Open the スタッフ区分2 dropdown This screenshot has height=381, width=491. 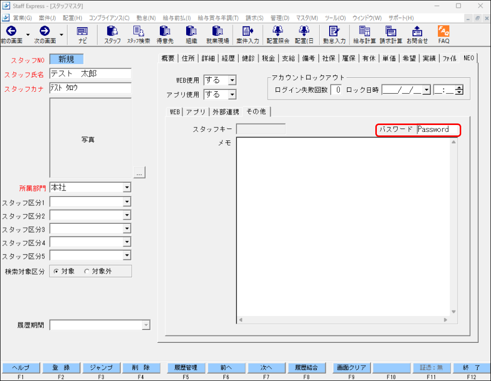[x=127, y=215]
